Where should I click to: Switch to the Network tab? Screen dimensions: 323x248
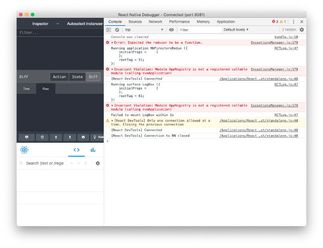(x=155, y=21)
